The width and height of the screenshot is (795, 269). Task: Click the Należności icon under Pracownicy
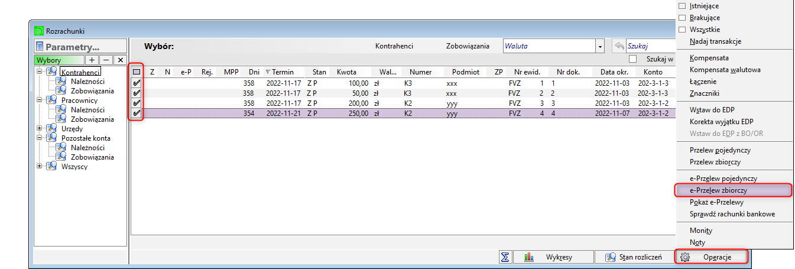click(x=61, y=109)
